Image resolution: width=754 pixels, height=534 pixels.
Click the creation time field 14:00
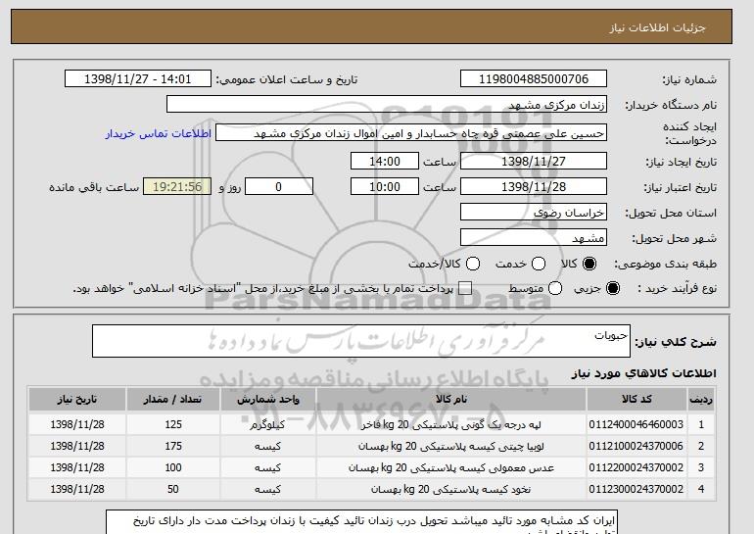tap(385, 161)
